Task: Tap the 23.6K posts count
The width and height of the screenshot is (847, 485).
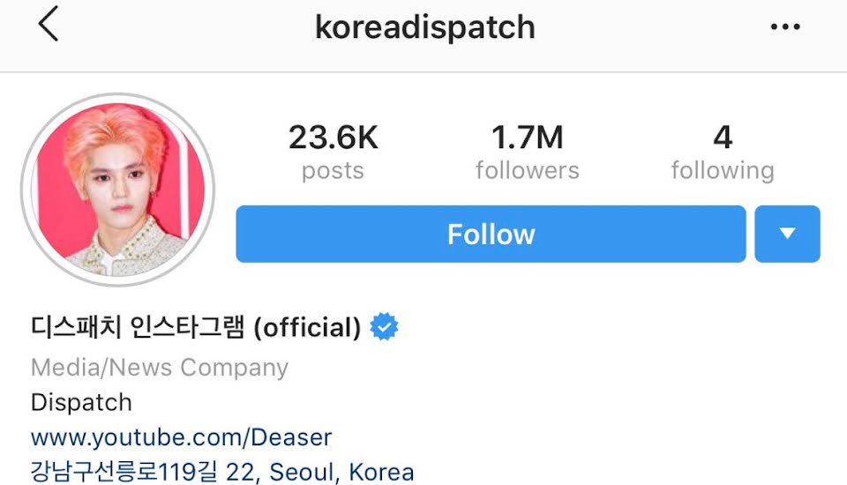Action: pos(334,138)
